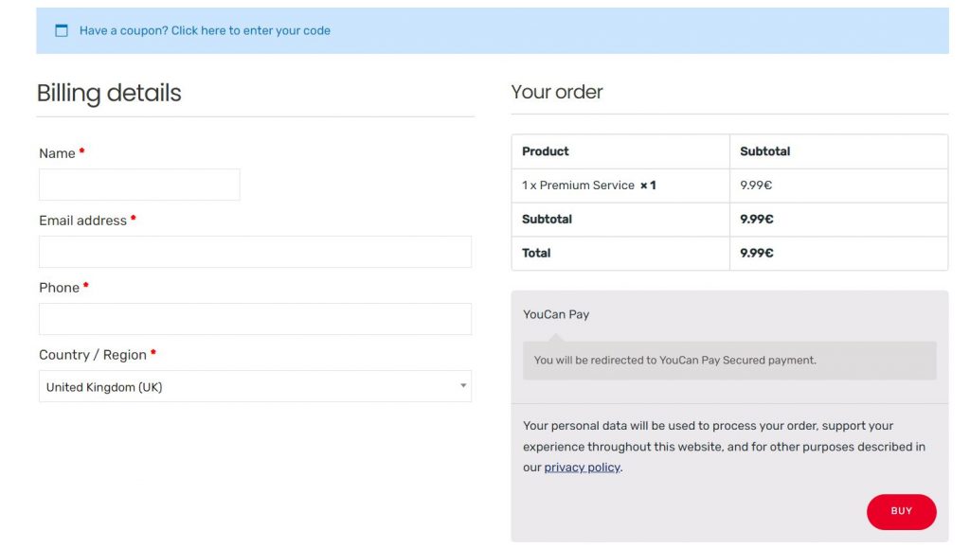970x548 pixels.
Task: Click the Country / Region label
Action: click(x=93, y=355)
